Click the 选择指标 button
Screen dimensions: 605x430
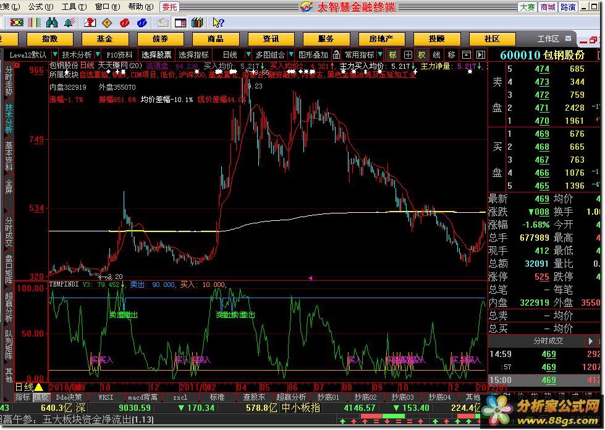(193, 55)
